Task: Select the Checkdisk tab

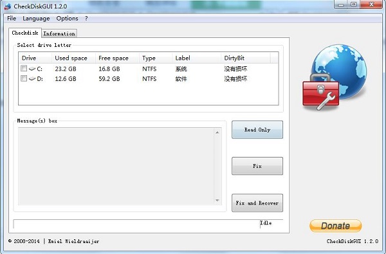Action: (25, 33)
